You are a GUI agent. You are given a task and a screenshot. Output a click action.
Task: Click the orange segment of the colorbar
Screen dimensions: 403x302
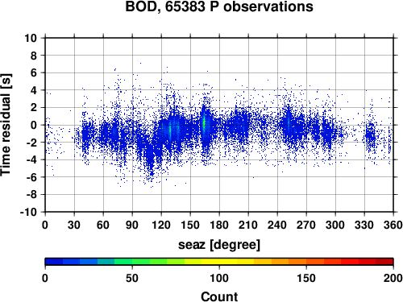297,262
